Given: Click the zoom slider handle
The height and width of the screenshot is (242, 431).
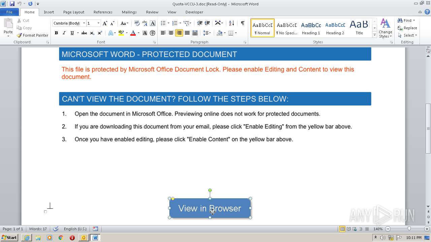Looking at the screenshot, I should [x=409, y=229].
